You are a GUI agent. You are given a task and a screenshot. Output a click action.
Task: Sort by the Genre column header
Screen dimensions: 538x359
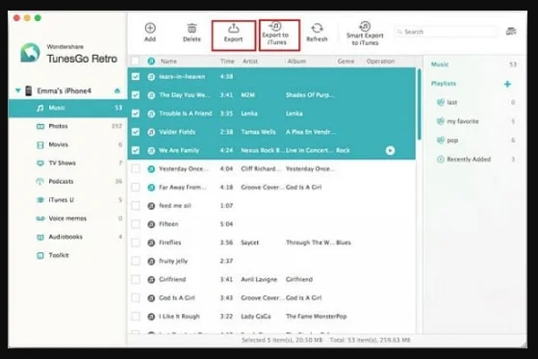tap(346, 62)
